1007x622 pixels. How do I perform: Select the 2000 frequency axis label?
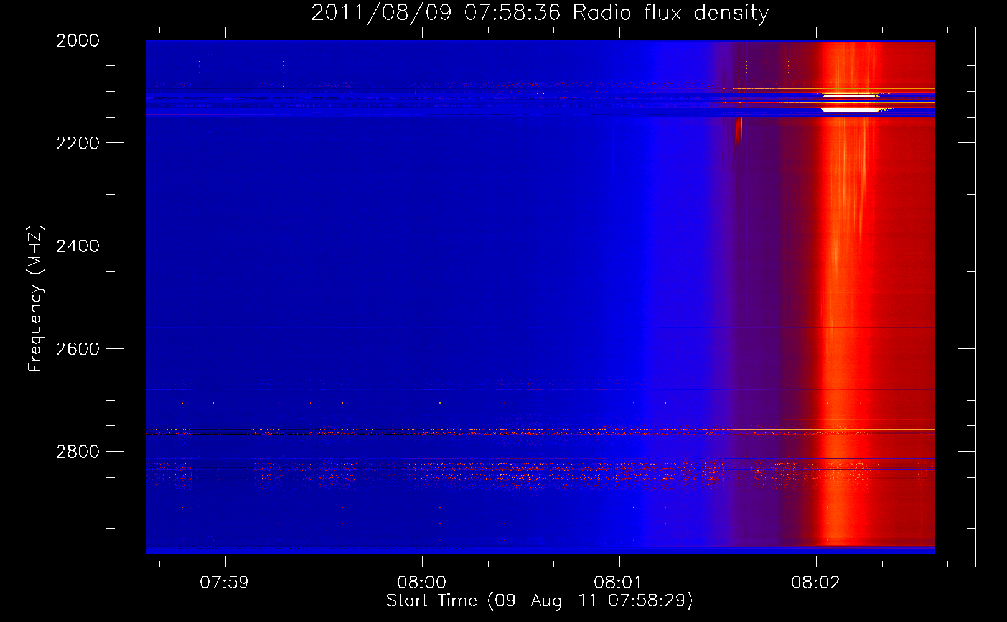[x=77, y=40]
